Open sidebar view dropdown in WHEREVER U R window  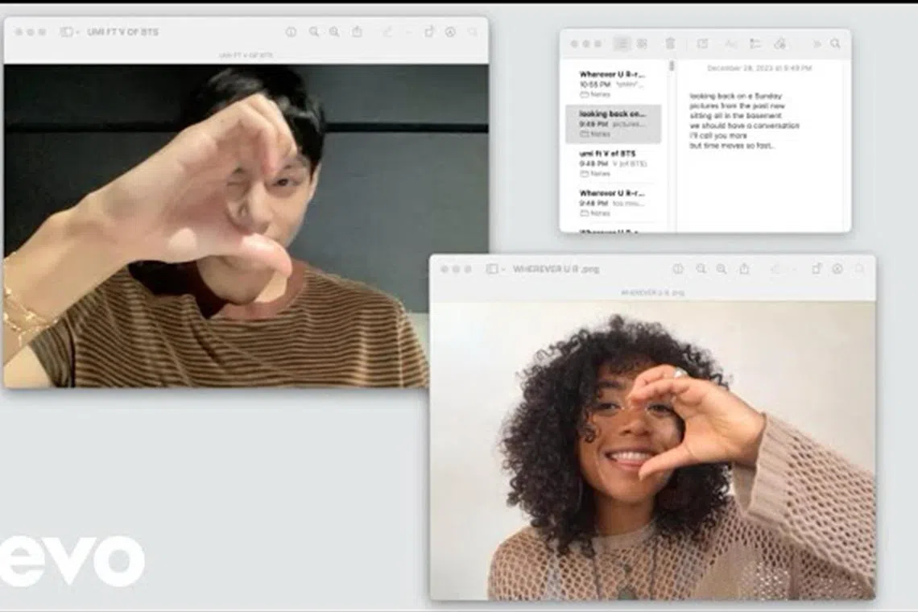tap(493, 269)
